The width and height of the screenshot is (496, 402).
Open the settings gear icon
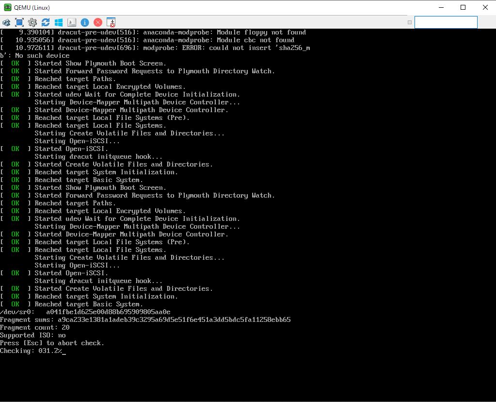pyautogui.click(x=32, y=22)
